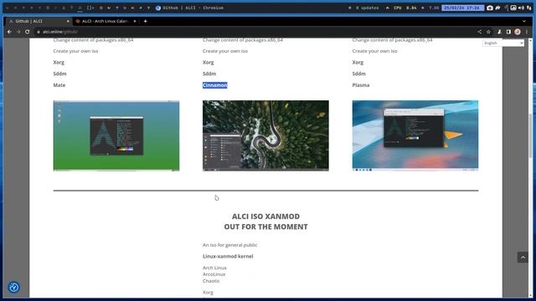
Task: Click the date and time clock
Action: [463, 8]
